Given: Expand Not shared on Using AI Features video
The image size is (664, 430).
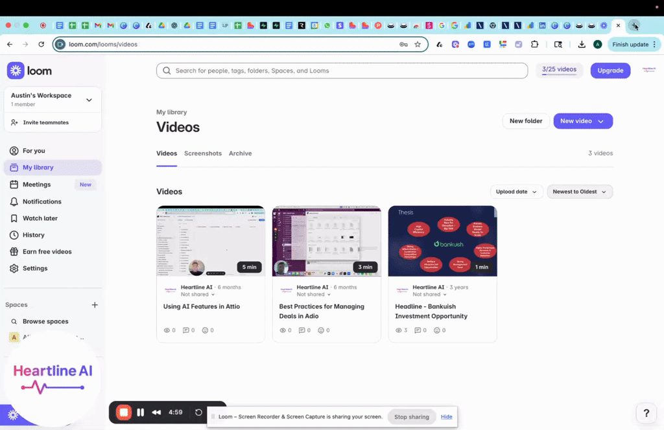Looking at the screenshot, I should point(198,294).
